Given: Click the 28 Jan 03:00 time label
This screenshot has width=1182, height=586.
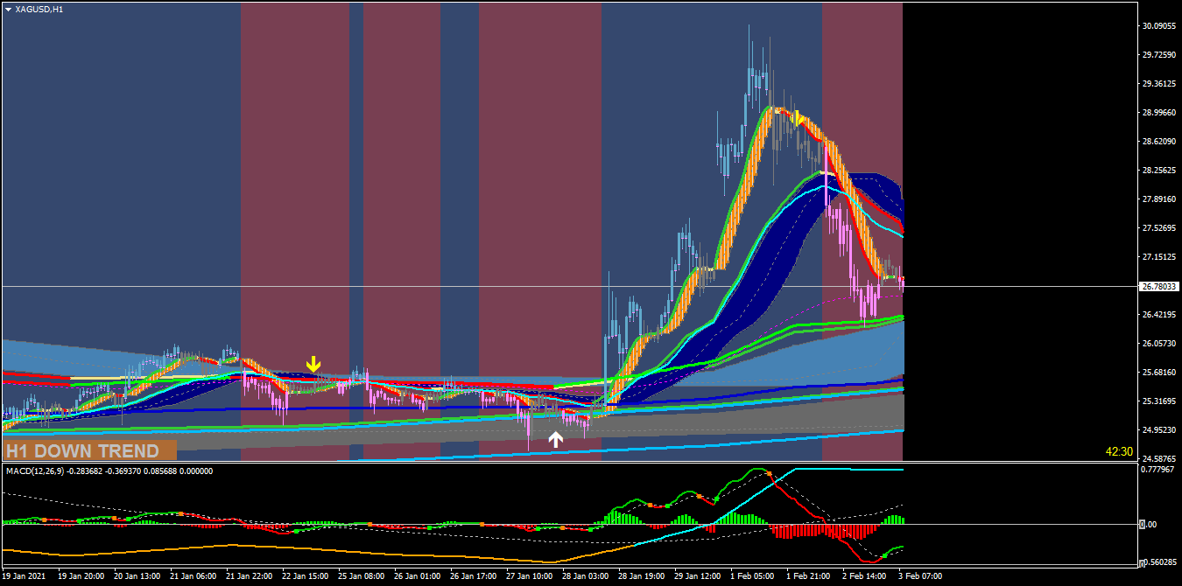Looking at the screenshot, I should tap(586, 576).
